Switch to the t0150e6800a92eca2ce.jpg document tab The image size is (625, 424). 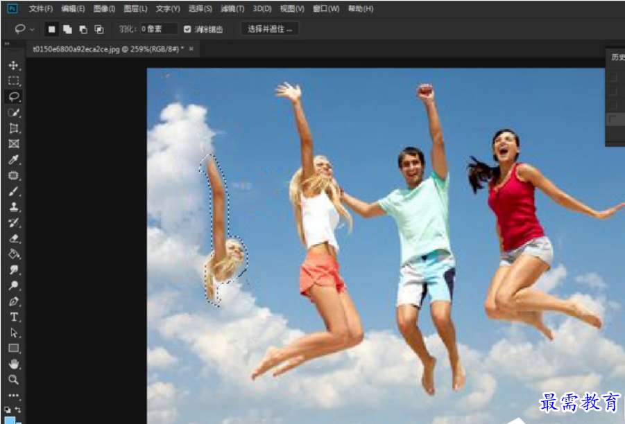[x=108, y=49]
